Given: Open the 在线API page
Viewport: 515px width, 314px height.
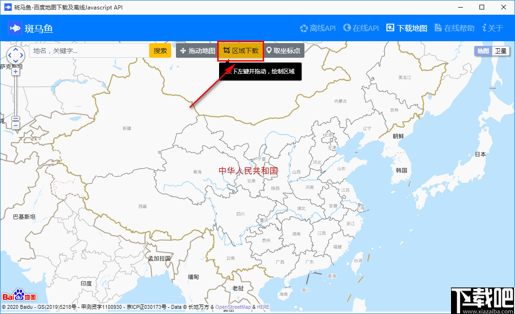Looking at the screenshot, I should click(x=361, y=28).
